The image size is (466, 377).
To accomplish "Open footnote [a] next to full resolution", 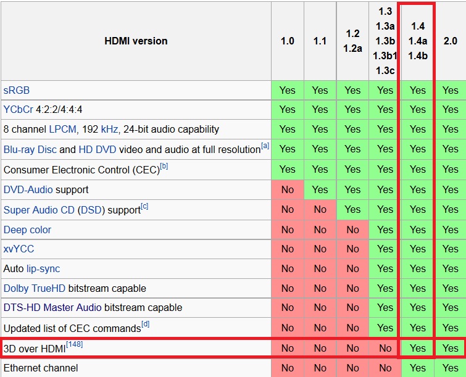I will pos(265,146).
